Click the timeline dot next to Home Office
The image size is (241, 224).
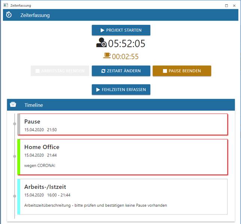(x=15, y=156)
